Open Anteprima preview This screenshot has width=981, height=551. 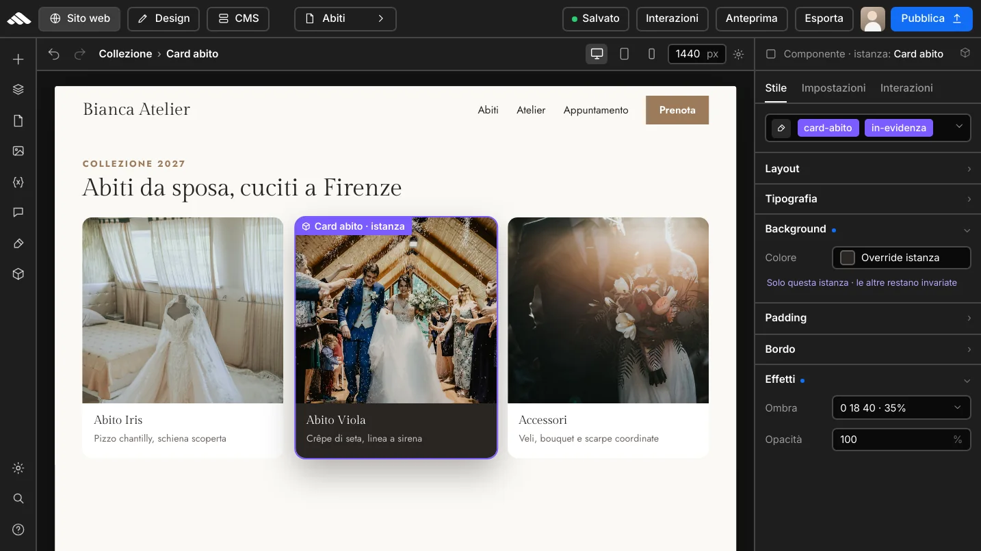(751, 18)
